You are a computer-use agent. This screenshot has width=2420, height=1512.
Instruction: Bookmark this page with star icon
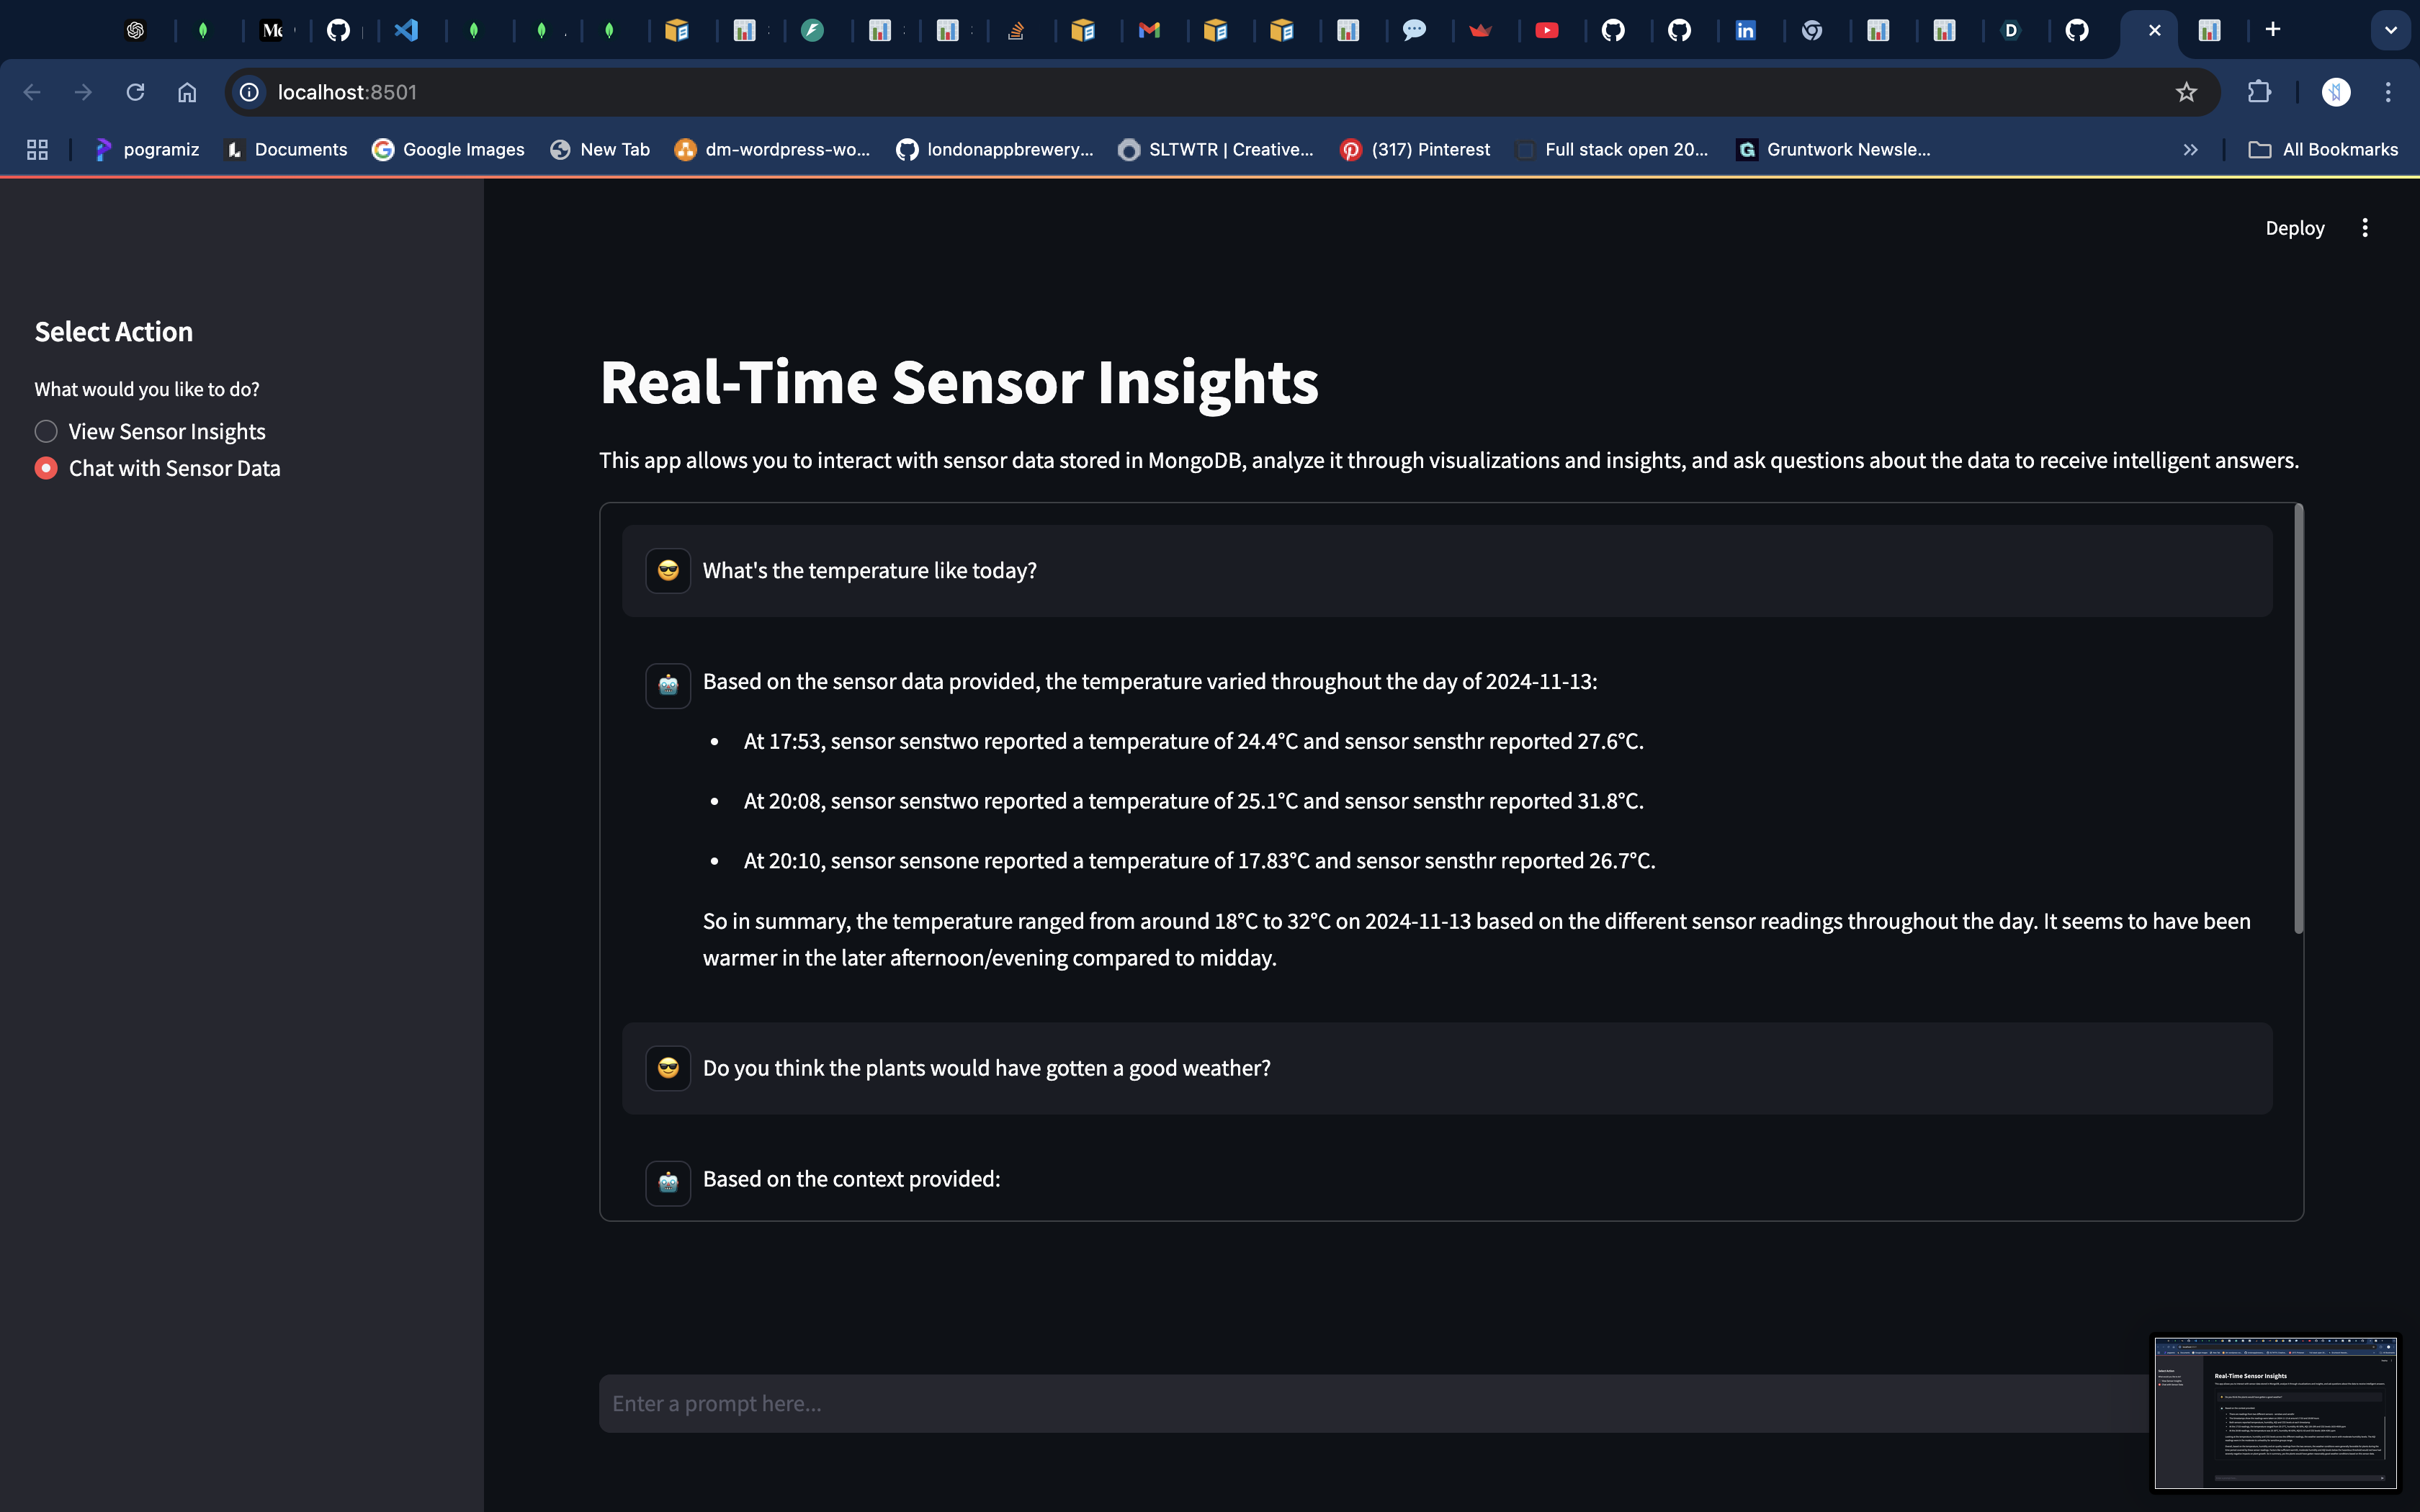coord(2186,92)
